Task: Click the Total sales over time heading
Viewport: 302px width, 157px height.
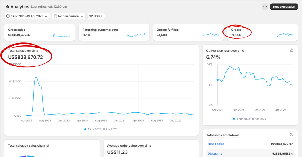Action: point(23,51)
